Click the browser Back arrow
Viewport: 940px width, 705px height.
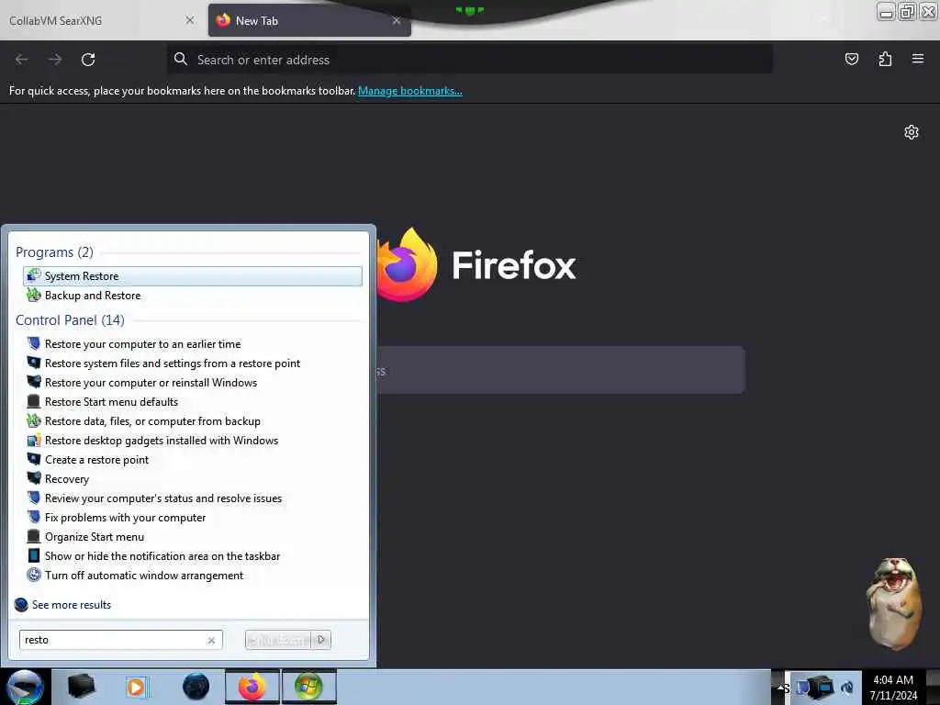pos(22,60)
